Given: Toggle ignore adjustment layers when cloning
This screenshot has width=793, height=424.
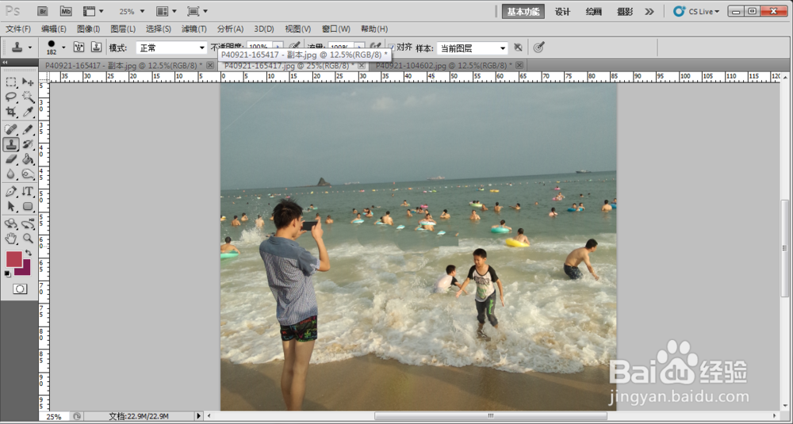Looking at the screenshot, I should (518, 48).
